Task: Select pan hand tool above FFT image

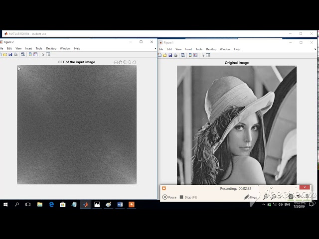Action: click(x=120, y=62)
